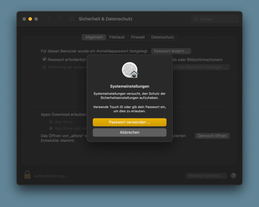Click the gesperrten Bildschirm festlegen button
Image resolution: width=259 pixels, height=207 pixels.
(x=201, y=67)
